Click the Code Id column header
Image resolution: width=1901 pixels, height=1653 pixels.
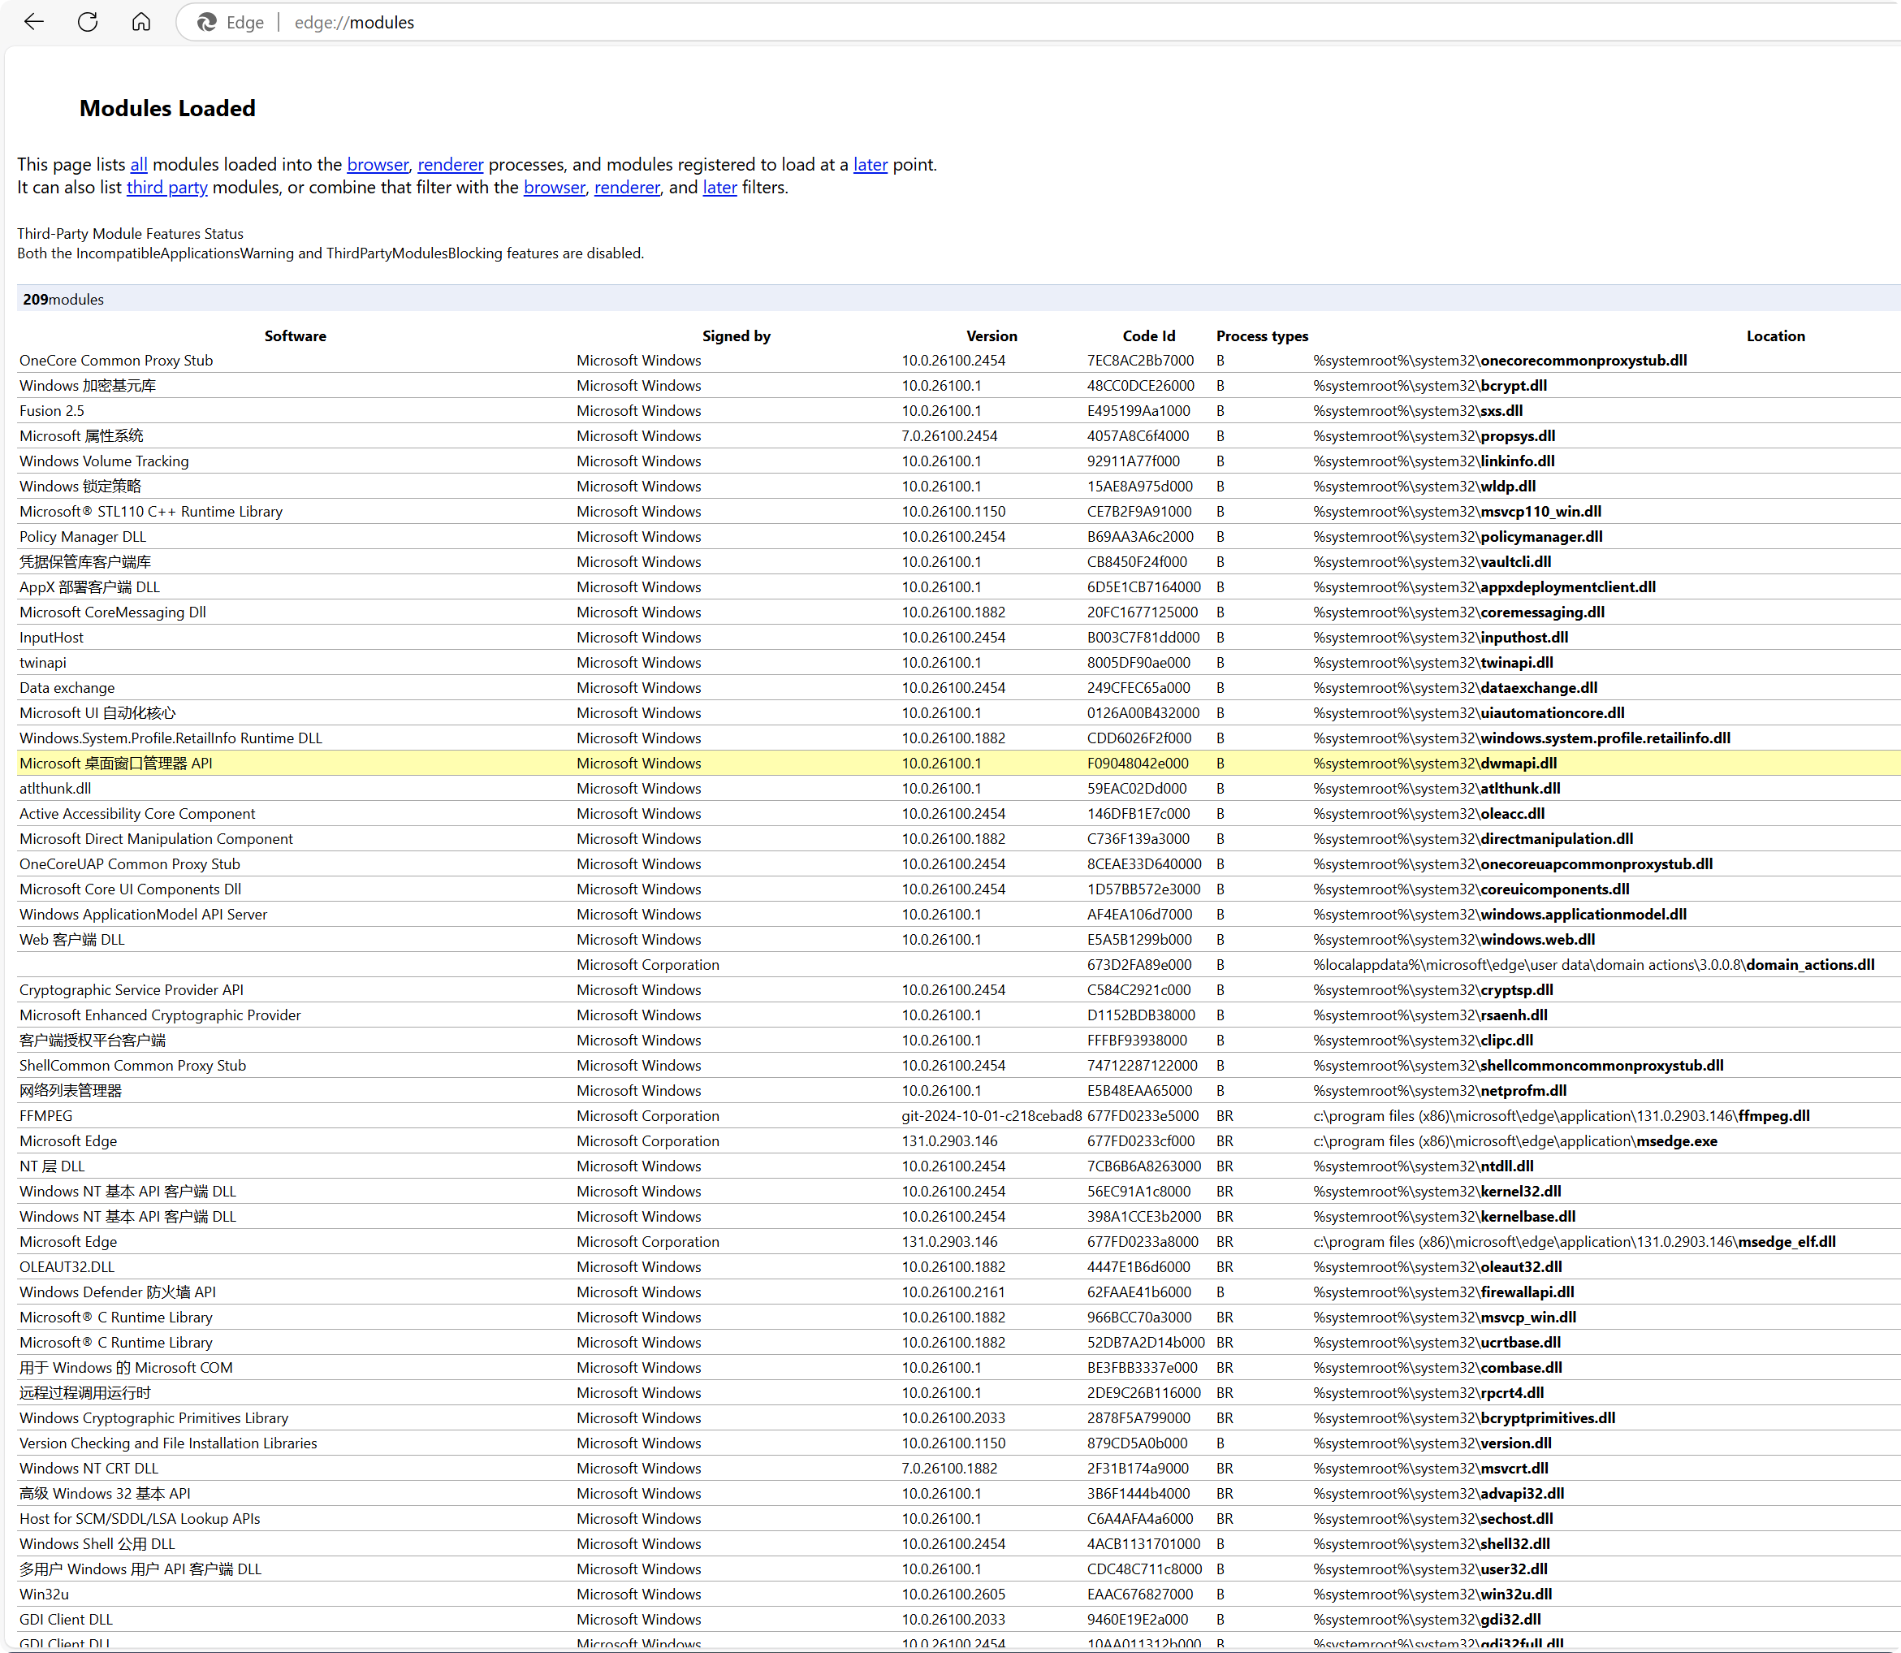tap(1147, 335)
